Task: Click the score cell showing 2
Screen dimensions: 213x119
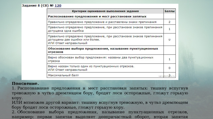Action: pos(169,22)
